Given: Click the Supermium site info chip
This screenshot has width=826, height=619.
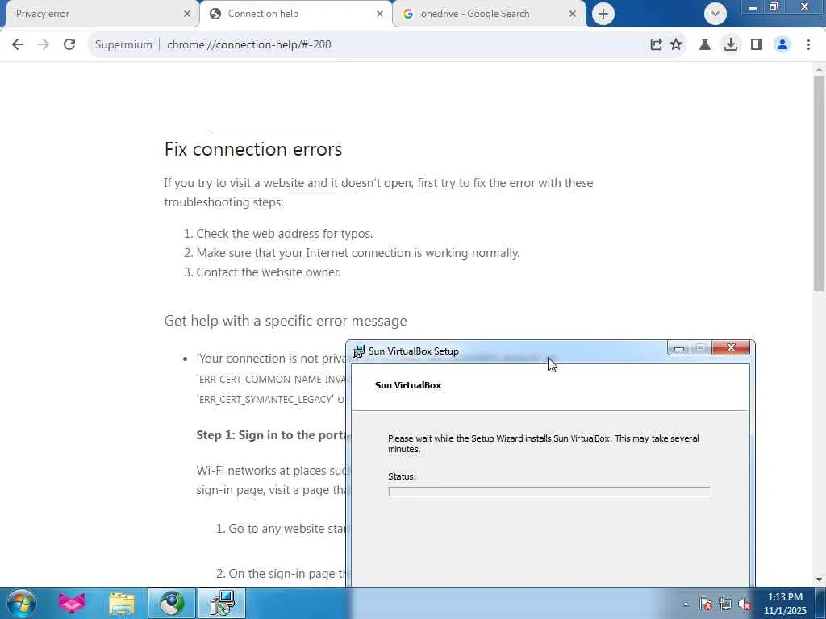Looking at the screenshot, I should pyautogui.click(x=123, y=44).
